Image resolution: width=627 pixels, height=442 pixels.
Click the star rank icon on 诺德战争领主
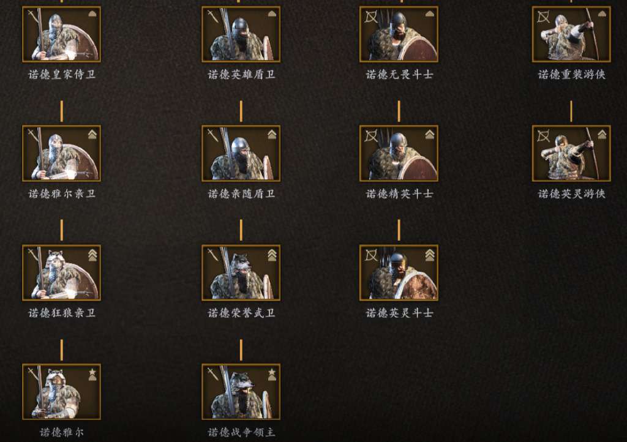272,375
